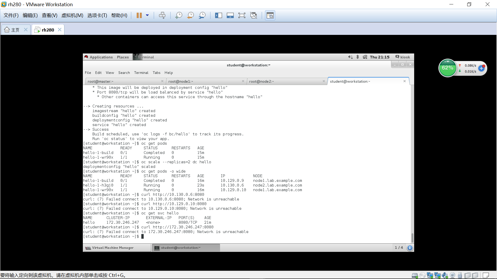Revert to snapshot using the toolbar icon
This screenshot has width=497, height=279.
tap(191, 16)
